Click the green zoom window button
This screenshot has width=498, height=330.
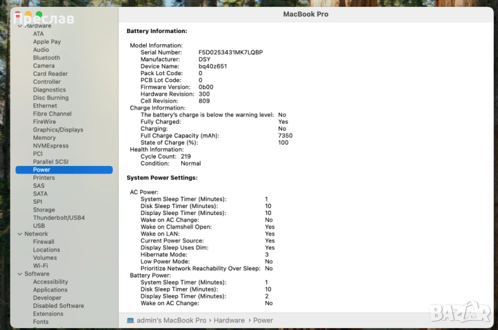(x=39, y=14)
